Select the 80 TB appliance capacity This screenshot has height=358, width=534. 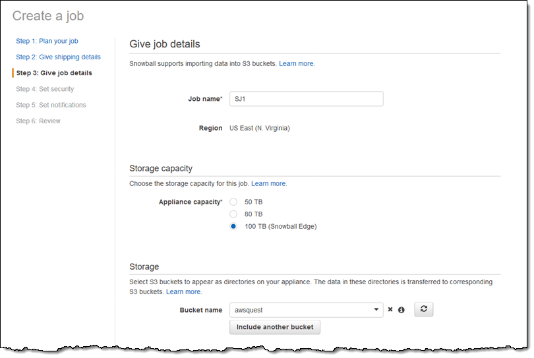click(x=233, y=214)
